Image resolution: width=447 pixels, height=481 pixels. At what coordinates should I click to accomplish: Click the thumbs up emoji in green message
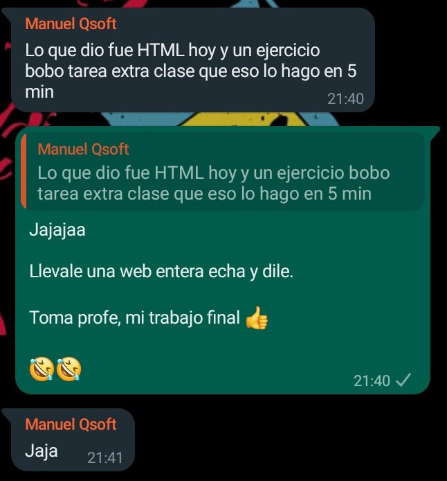(x=257, y=318)
